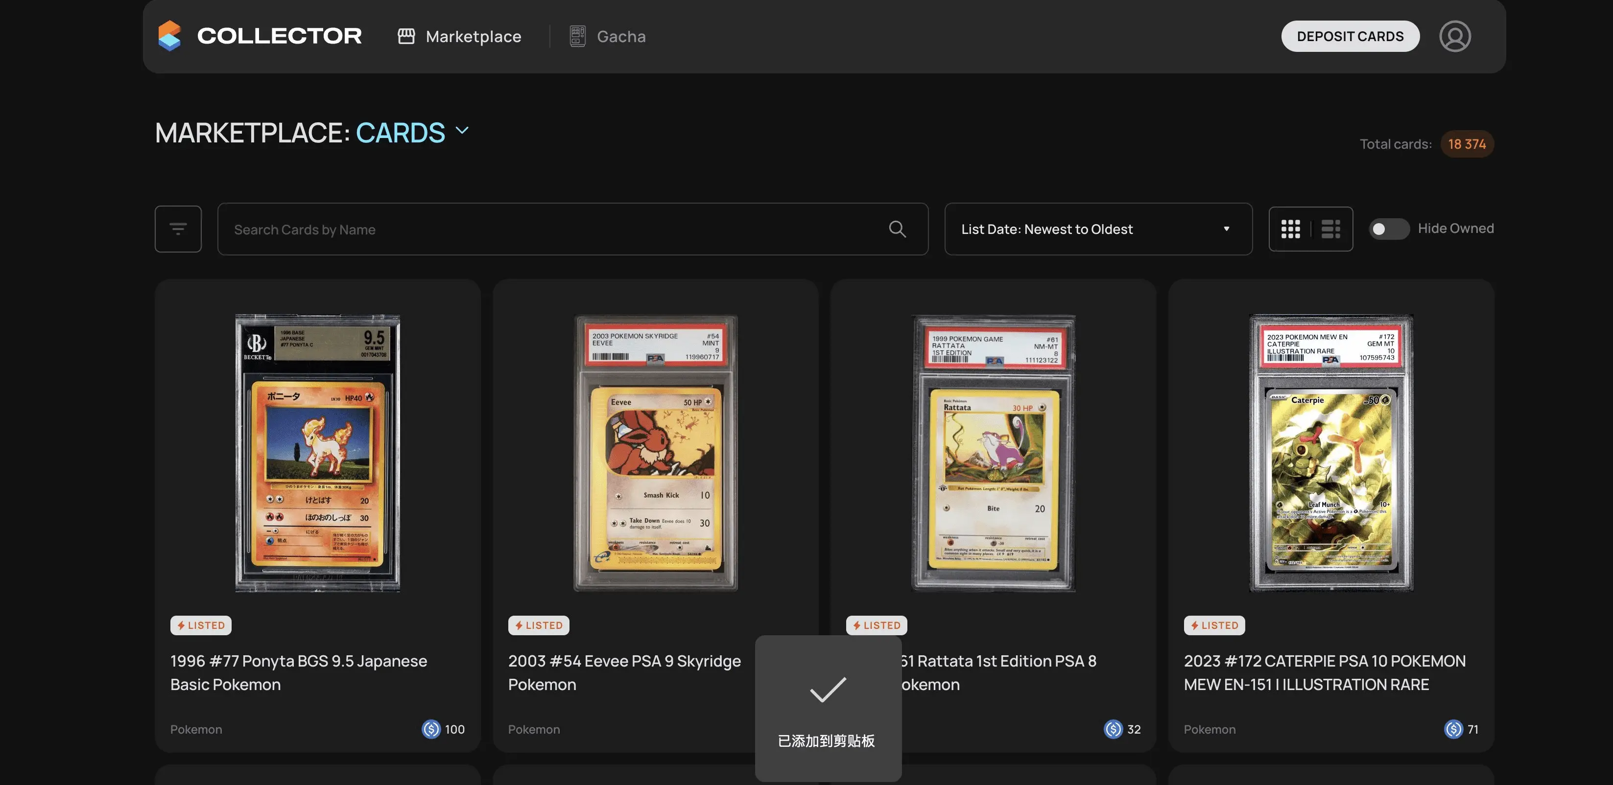1613x785 pixels.
Task: Click the CARDS heading text
Action: tap(400, 133)
